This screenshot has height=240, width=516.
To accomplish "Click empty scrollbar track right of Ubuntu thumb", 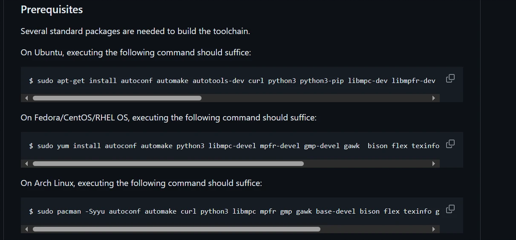I will (316, 98).
